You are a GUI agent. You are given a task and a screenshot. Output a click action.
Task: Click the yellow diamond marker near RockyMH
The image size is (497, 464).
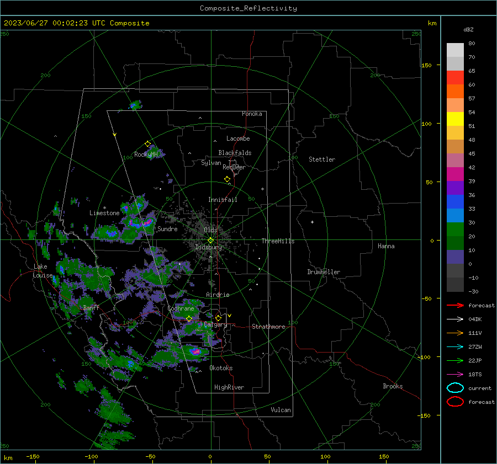[147, 144]
